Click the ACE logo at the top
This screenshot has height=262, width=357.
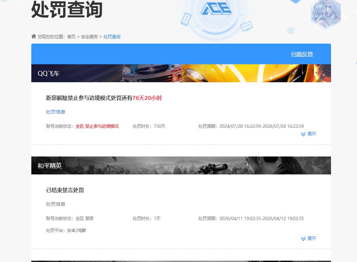pyautogui.click(x=216, y=9)
